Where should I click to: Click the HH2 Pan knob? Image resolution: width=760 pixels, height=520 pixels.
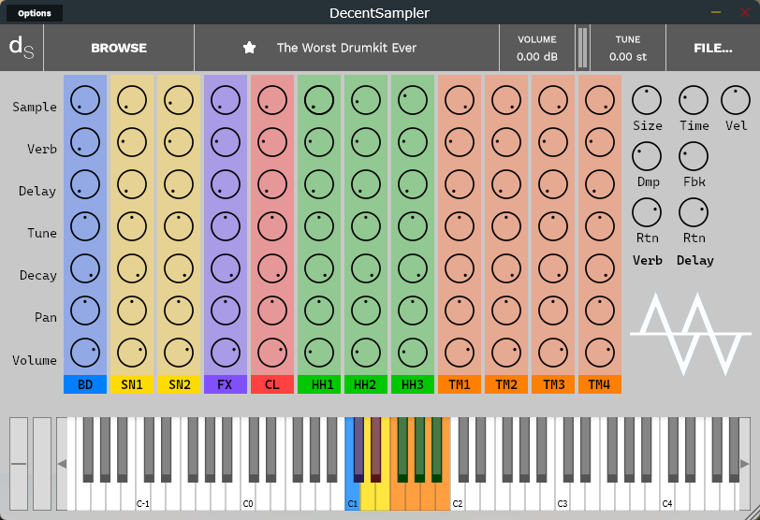tap(366, 311)
